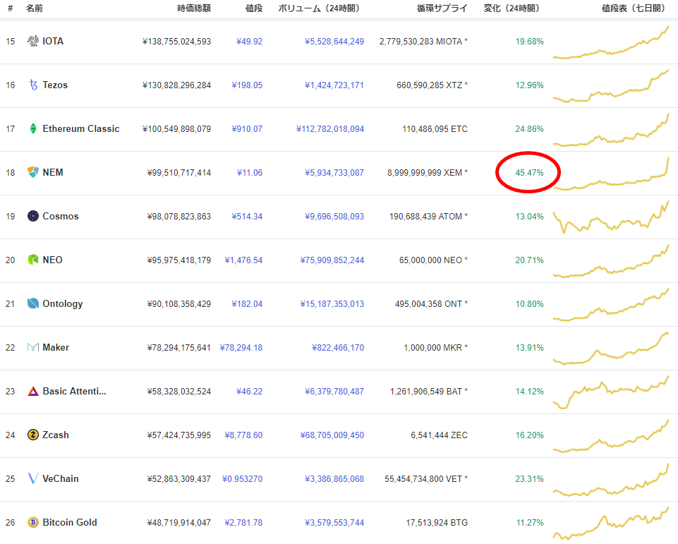Open IOTA seven-day price chart

pyautogui.click(x=610, y=42)
